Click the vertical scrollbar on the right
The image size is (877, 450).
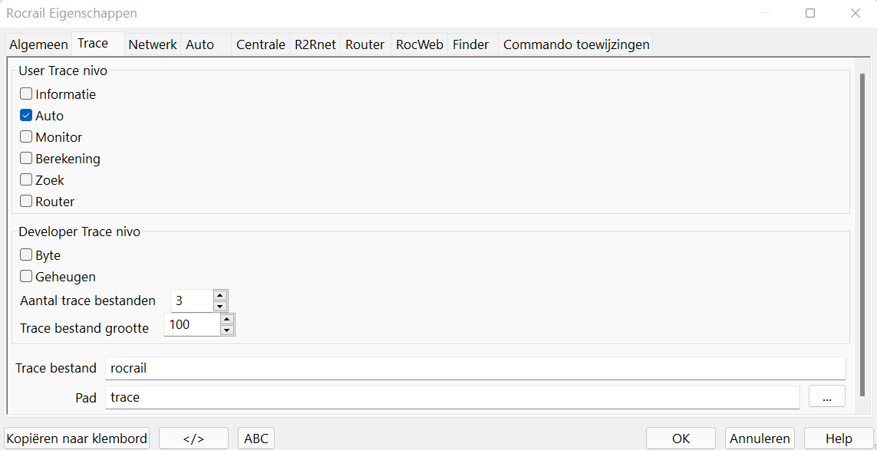[862, 230]
